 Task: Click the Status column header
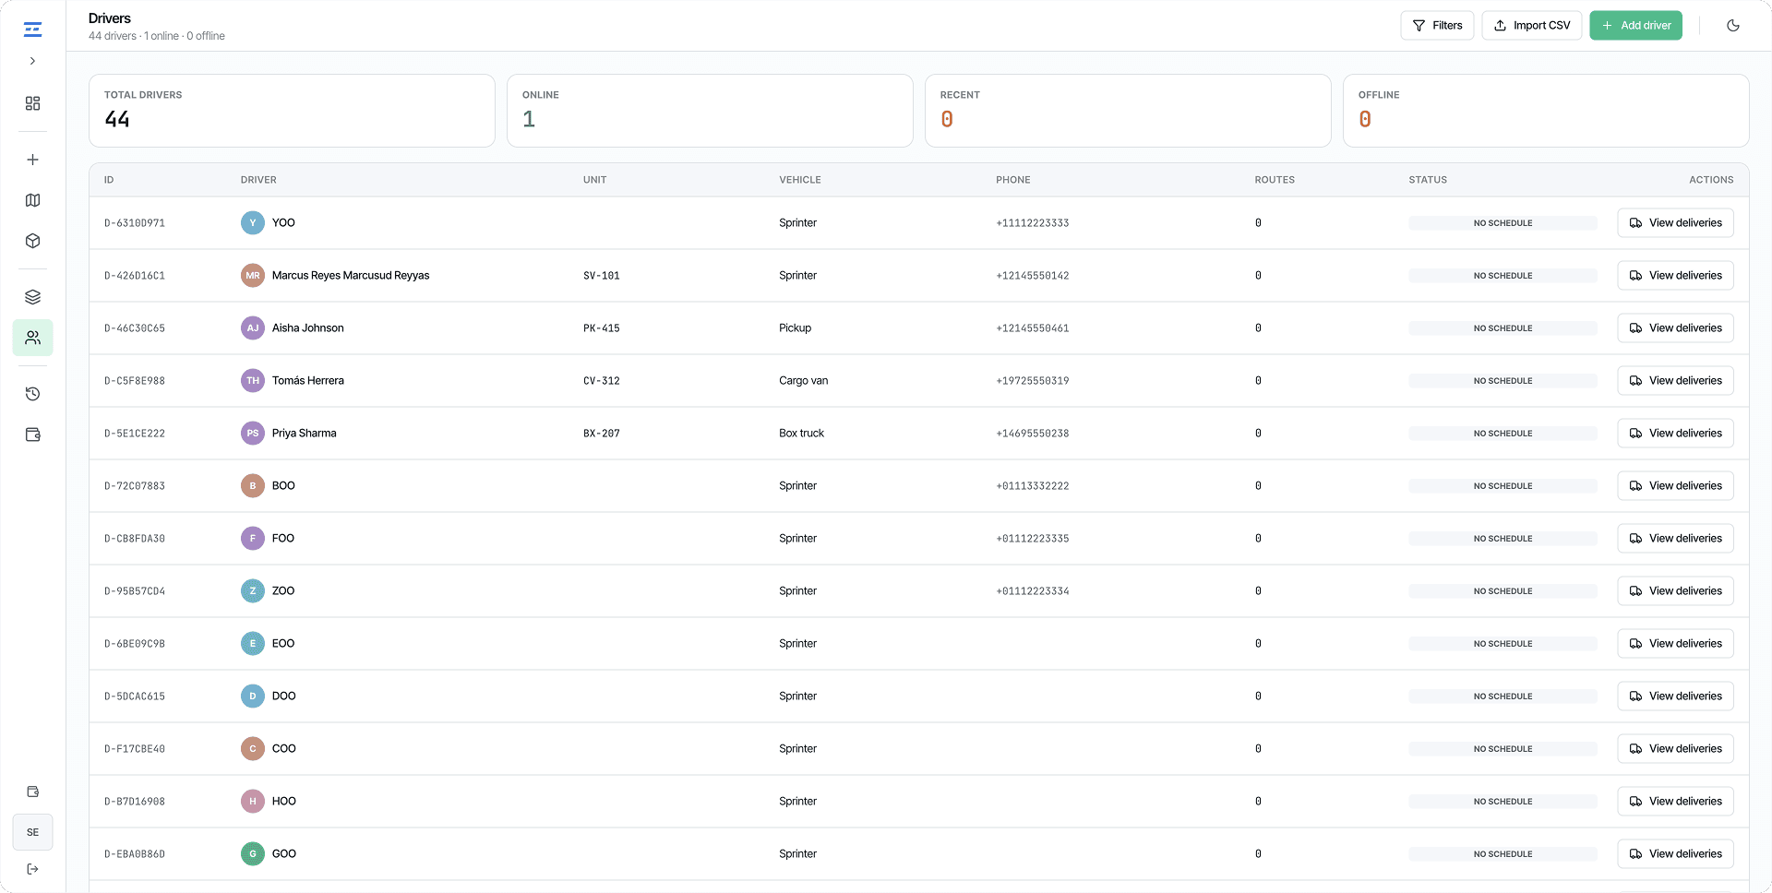[x=1428, y=180]
